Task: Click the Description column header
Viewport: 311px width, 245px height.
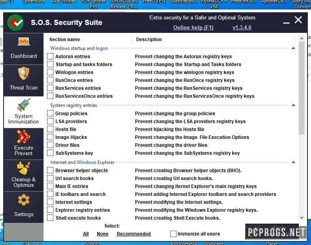Action: [x=149, y=40]
